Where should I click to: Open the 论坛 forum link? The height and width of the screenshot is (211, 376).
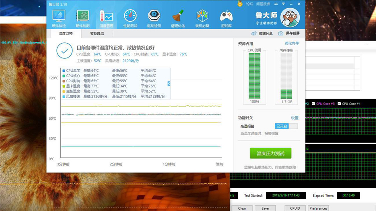[x=250, y=4]
